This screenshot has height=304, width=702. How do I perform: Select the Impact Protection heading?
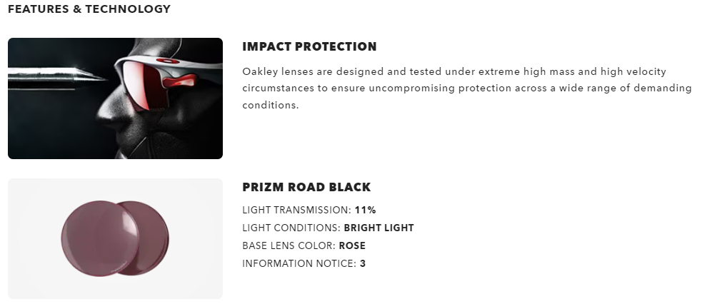(309, 47)
